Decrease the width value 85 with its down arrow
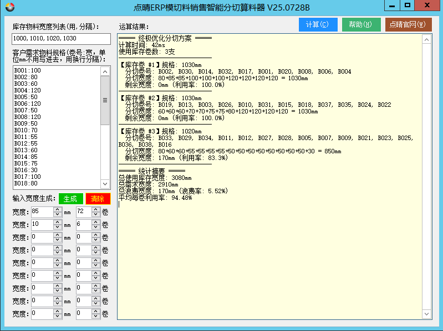443x331 pixels. click(58, 214)
